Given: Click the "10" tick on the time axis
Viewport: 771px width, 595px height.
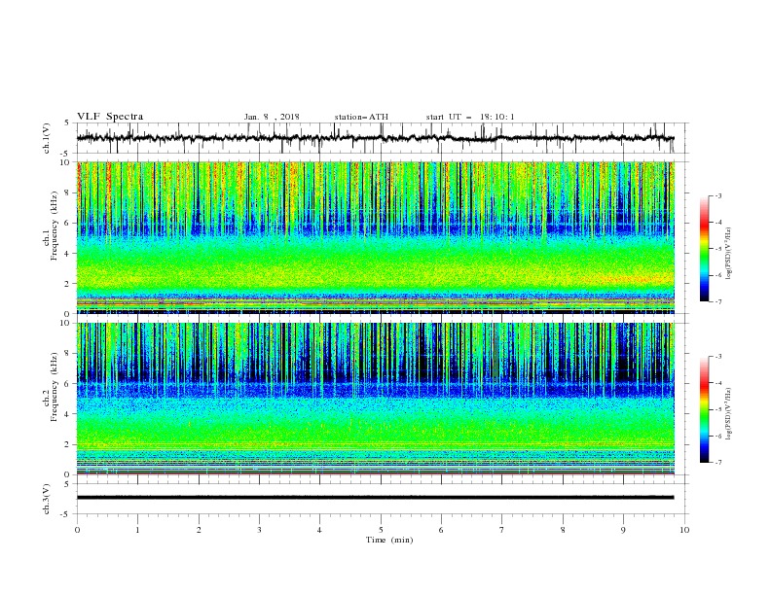Looking at the screenshot, I should coord(684,530).
